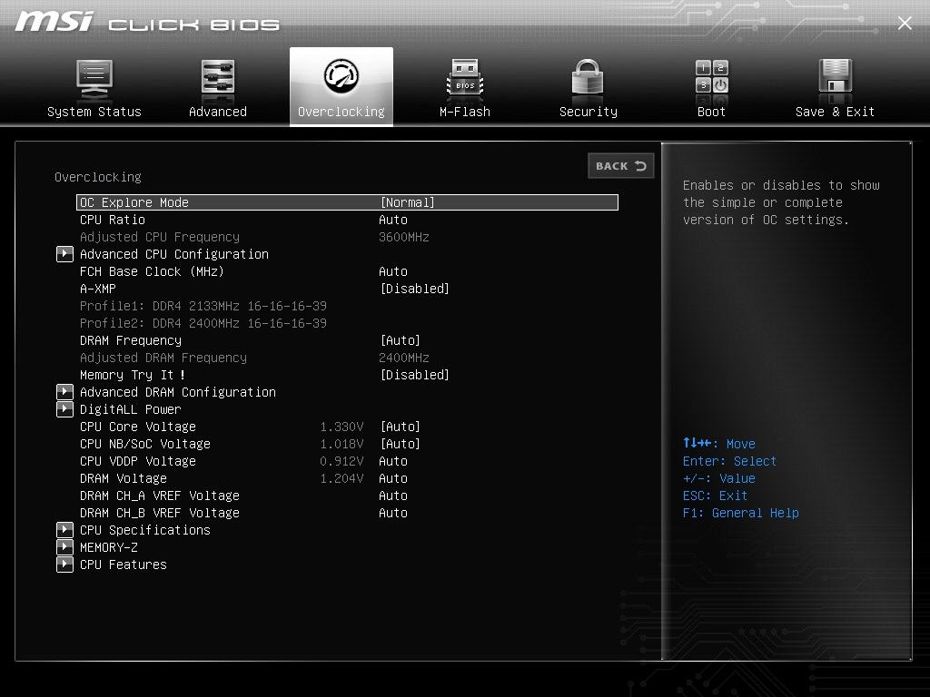The image size is (930, 697).
Task: Click Profile1: DDR4 2133MHz line
Action: (203, 307)
